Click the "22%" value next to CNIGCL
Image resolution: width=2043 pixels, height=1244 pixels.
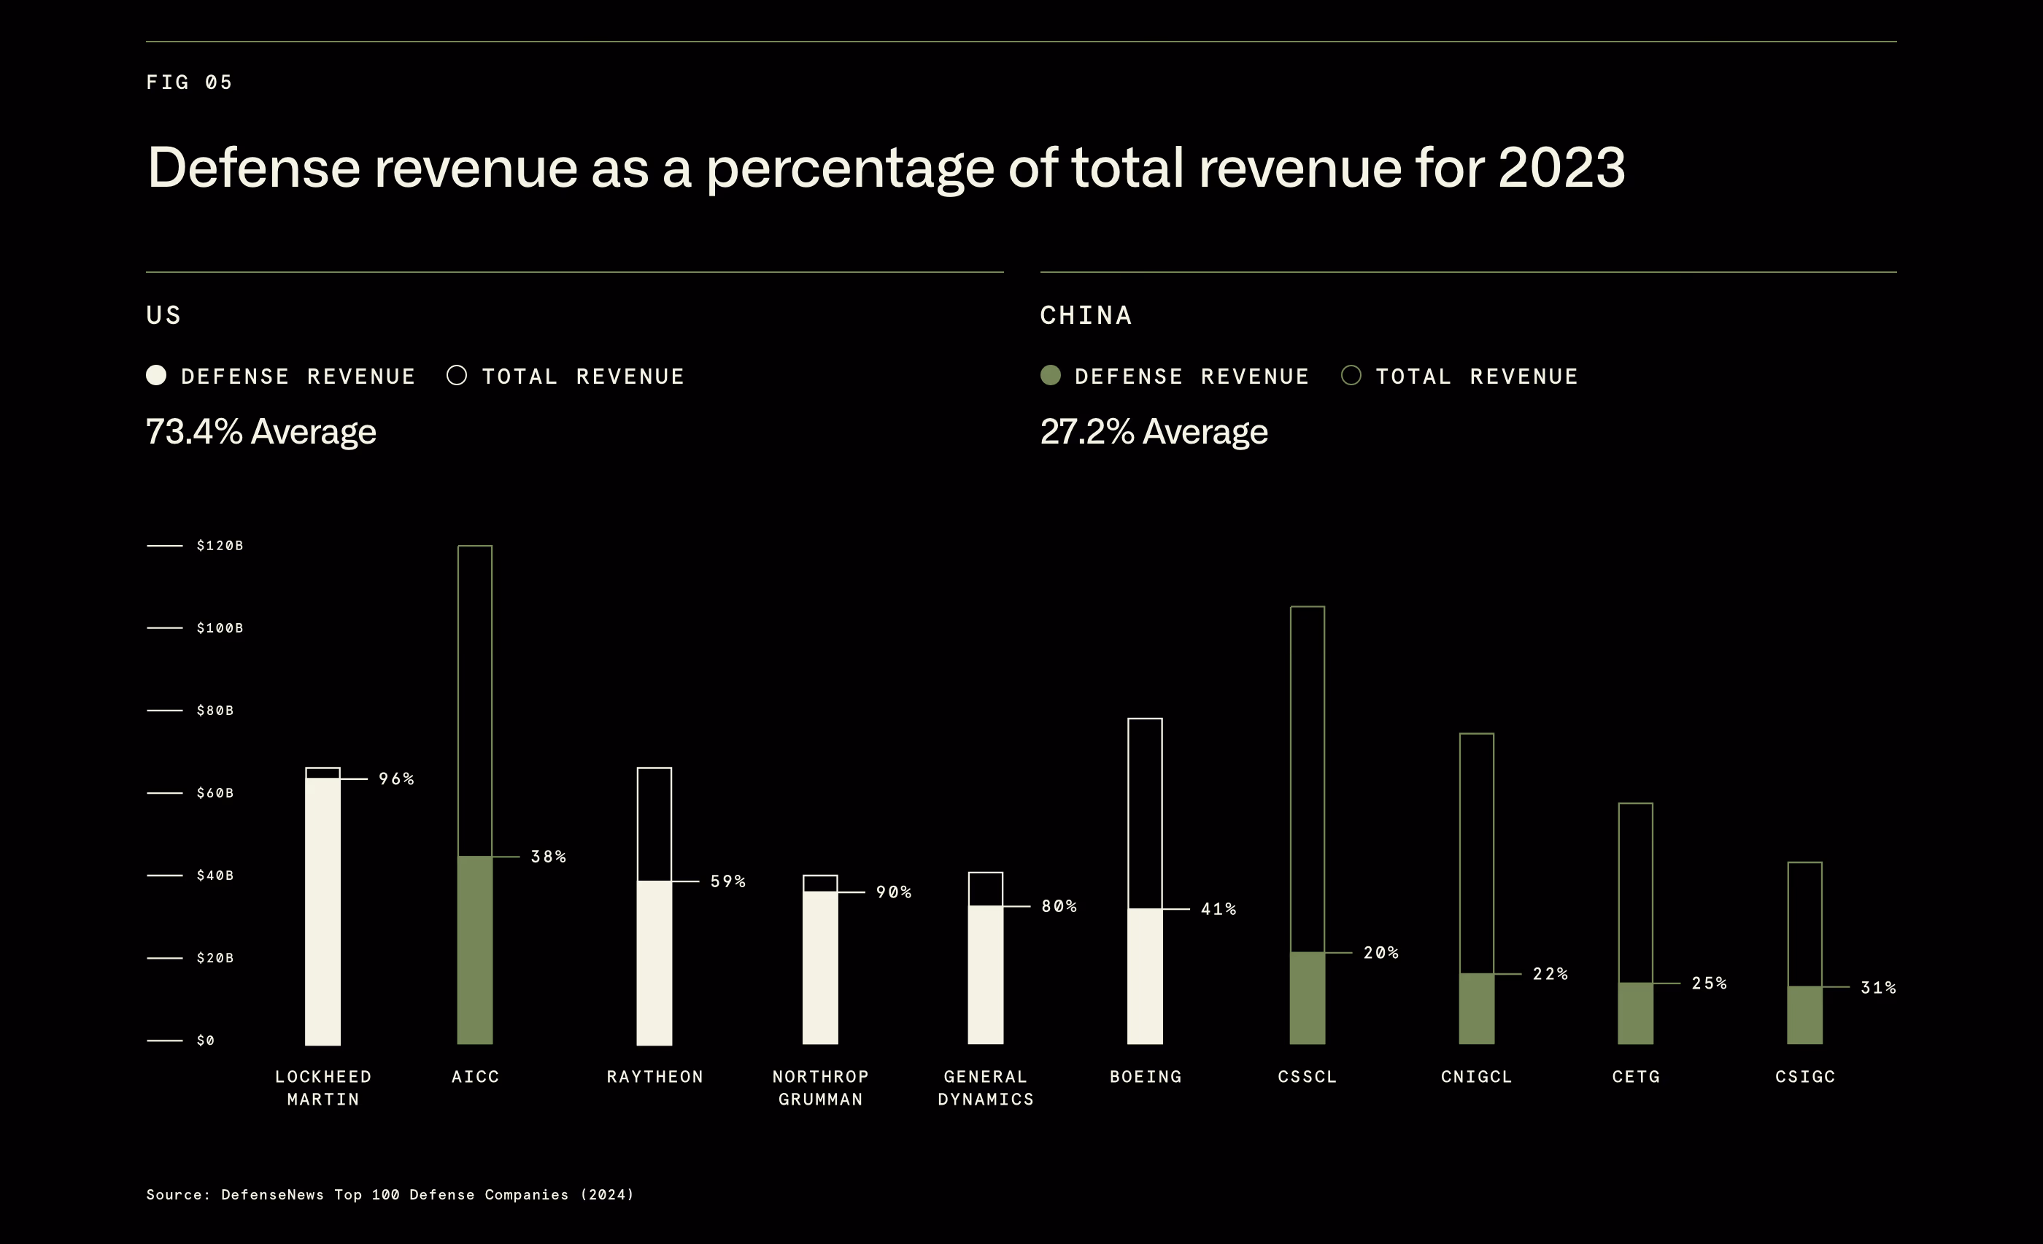pyautogui.click(x=1550, y=973)
